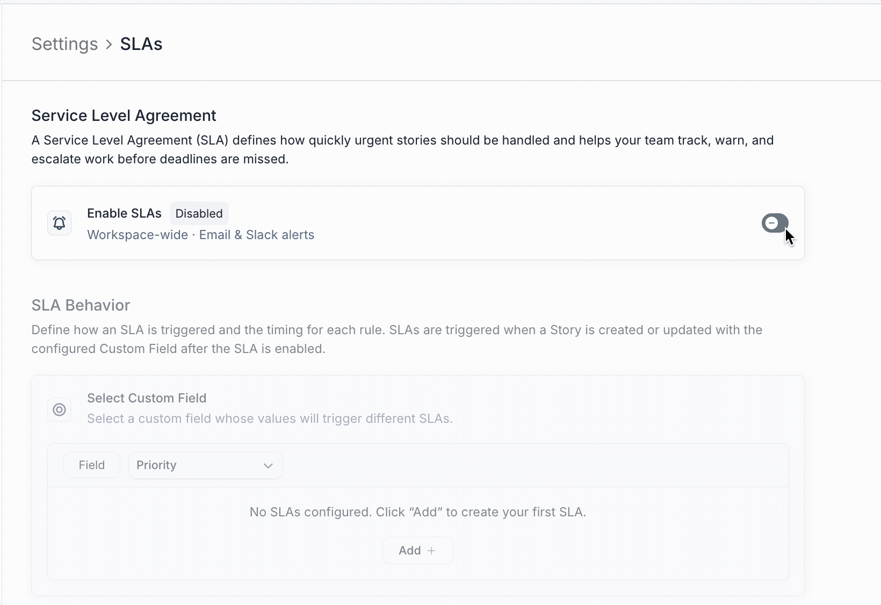Click the custom field values helper text
This screenshot has height=605, width=881.
270,419
